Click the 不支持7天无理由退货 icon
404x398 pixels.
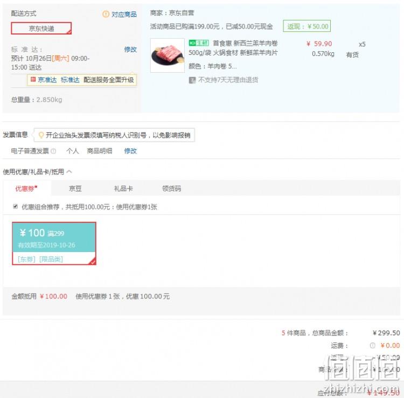pyautogui.click(x=192, y=80)
